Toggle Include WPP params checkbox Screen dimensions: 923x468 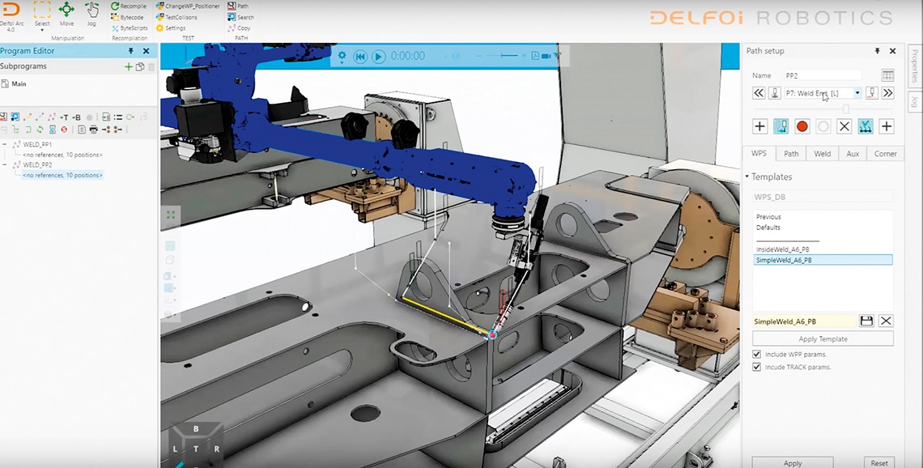756,355
